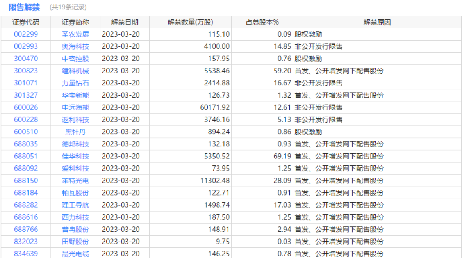Click 非公开发行限售 reason in 奥海科技 row

tap(319, 46)
